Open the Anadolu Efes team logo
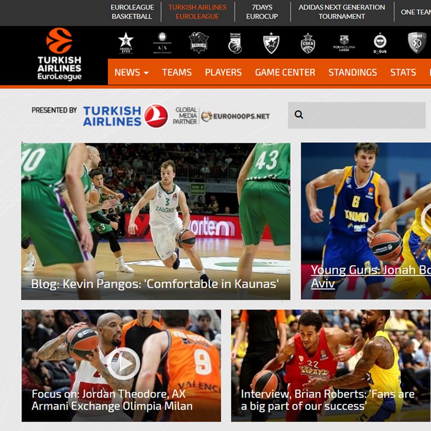Viewport: 431px width, 431px height. [126, 43]
